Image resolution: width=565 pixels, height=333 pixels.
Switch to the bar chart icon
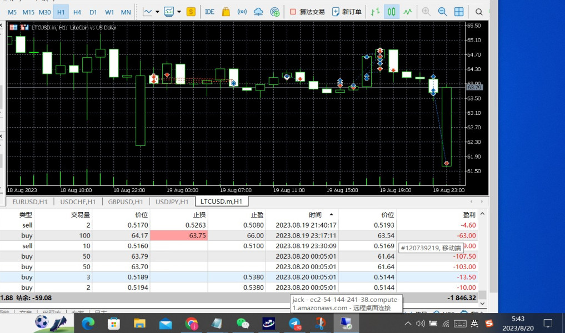375,12
